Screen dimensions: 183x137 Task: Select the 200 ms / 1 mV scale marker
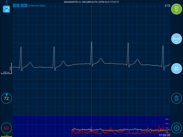[x=6, y=68]
